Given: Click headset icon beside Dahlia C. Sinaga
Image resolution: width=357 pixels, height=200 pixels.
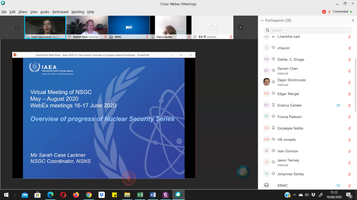Looking at the screenshot, I should [273, 59].
